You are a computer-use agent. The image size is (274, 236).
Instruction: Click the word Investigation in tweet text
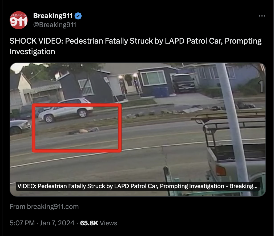click(32, 52)
